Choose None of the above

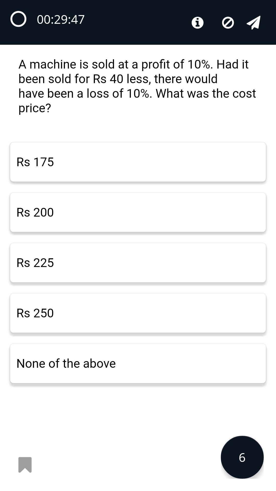66,363
